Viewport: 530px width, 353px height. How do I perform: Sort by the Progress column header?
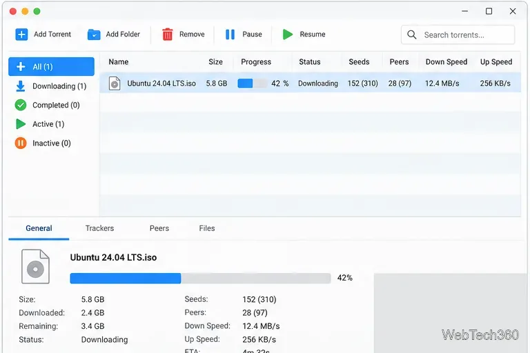256,62
